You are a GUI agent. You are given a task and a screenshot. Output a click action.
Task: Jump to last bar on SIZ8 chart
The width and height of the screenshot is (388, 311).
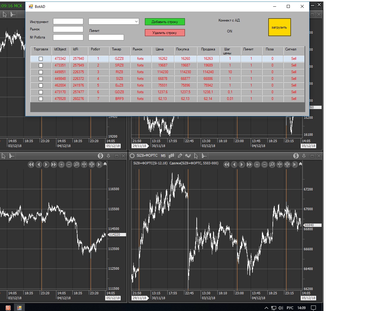tap(295, 165)
